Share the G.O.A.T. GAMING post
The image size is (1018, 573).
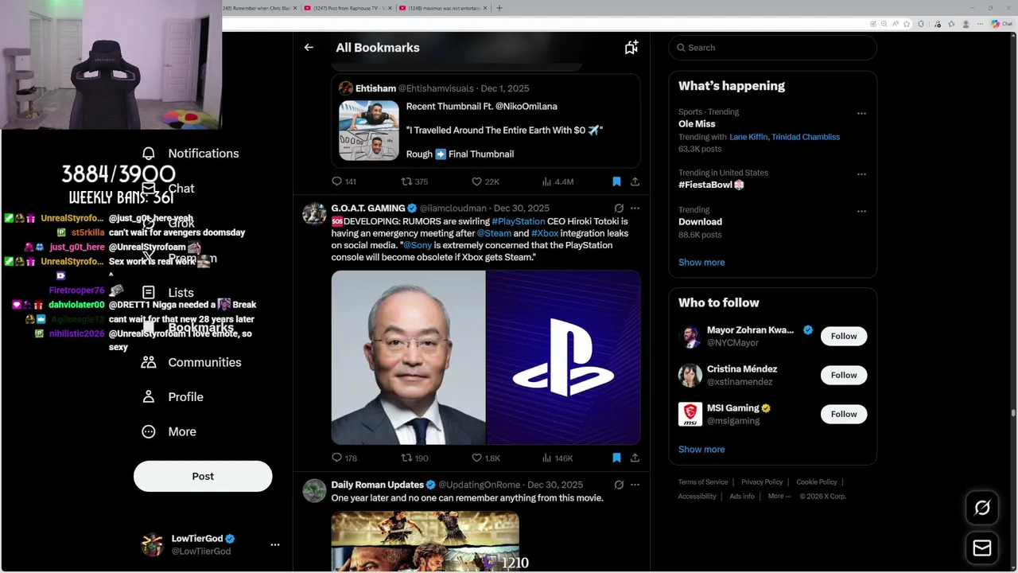pos(635,458)
